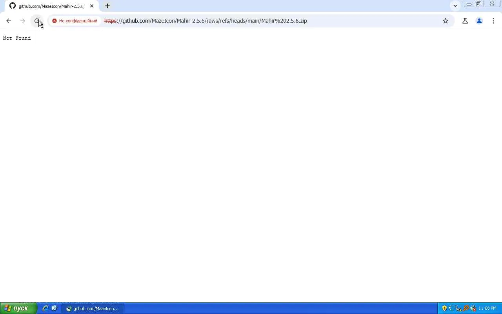Click the GitHub favicon on the tab
502x314 pixels.
(13, 6)
